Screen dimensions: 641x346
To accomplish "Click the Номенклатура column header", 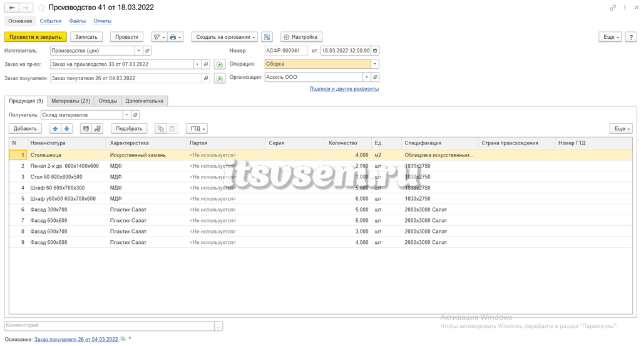I will click(67, 143).
